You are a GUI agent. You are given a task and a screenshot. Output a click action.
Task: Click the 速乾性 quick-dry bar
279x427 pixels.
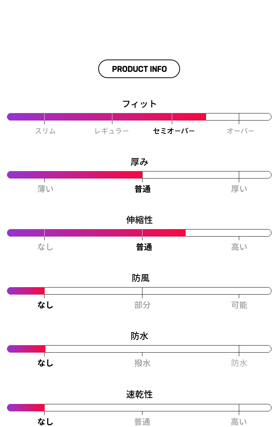click(x=139, y=408)
